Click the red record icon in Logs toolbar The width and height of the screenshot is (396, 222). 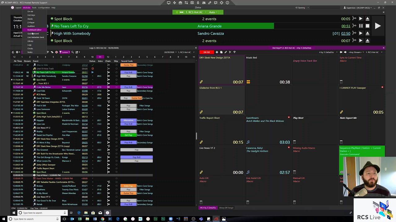tap(56, 52)
